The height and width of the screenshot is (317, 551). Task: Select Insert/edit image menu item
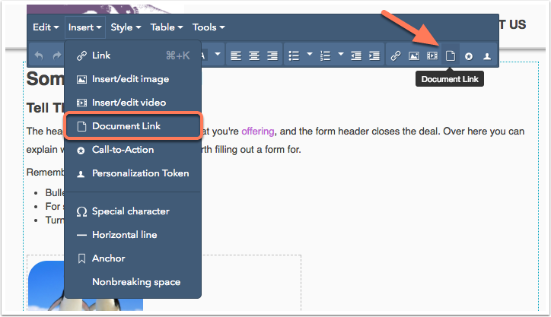pyautogui.click(x=133, y=79)
